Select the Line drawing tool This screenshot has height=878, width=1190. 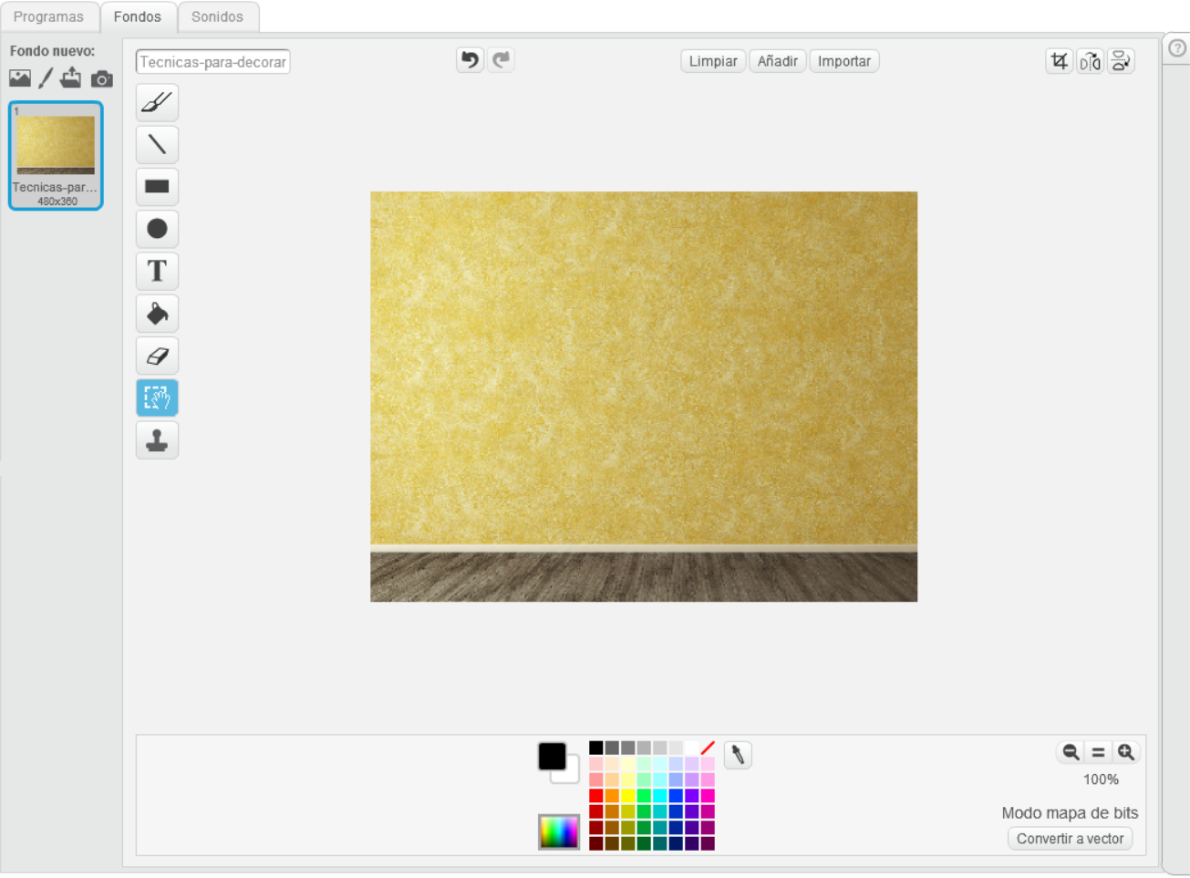coord(157,145)
